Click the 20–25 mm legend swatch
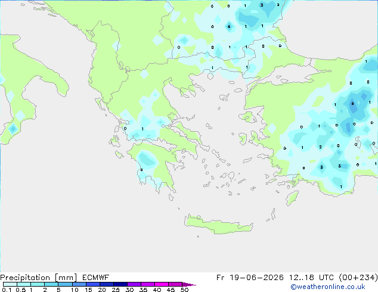 point(107,284)
